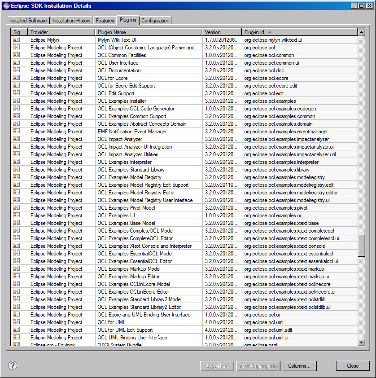Screen dimensions: 376x378
Task: Select the OCL Edit Support plug-in name
Action: click(116, 93)
